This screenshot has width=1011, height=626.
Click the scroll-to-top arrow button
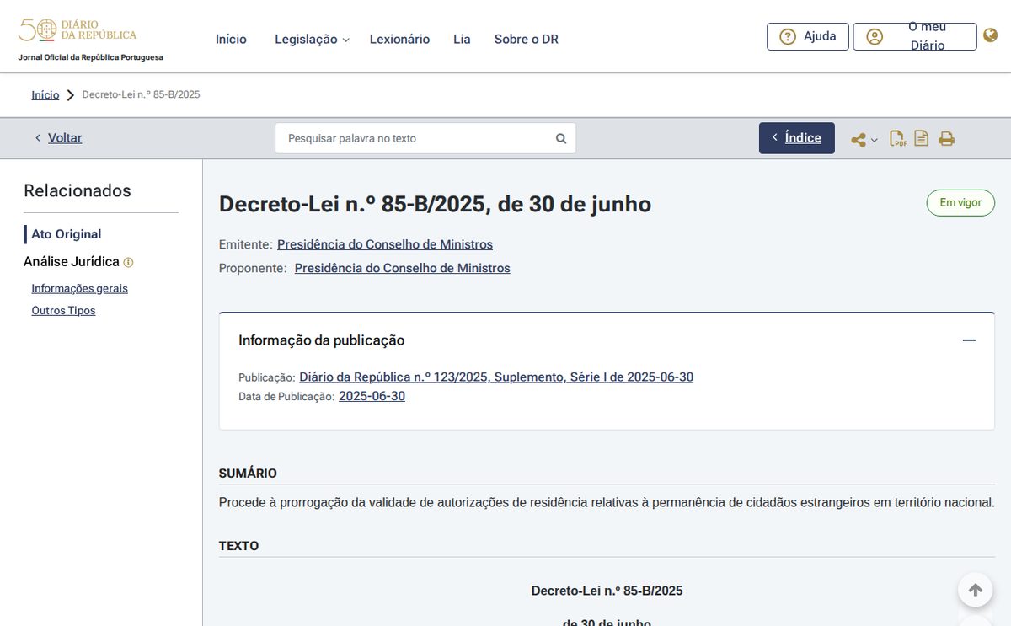point(975,590)
